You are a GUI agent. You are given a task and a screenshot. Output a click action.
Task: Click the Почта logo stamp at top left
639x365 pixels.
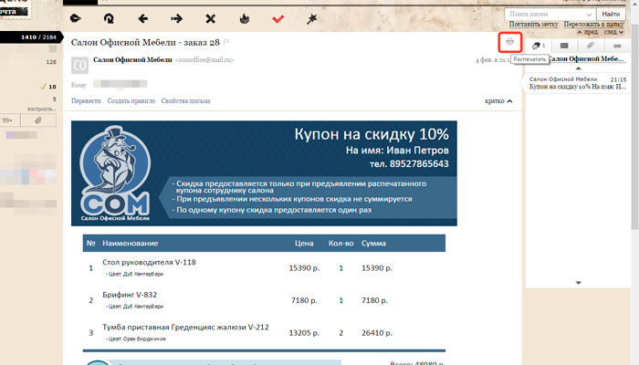[14, 9]
